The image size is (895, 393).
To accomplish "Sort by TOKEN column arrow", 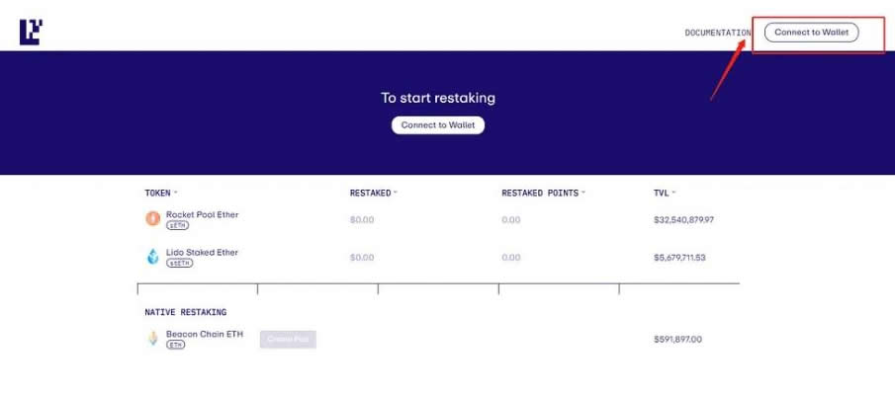I will click(176, 193).
